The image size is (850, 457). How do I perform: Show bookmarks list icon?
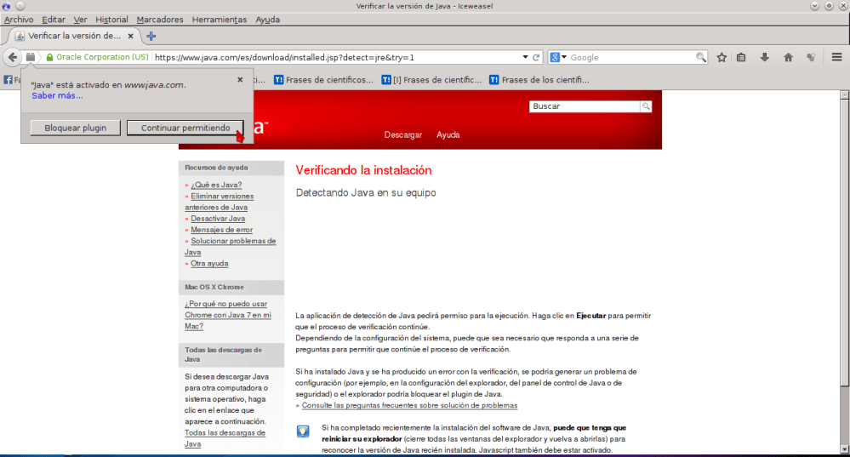click(x=741, y=58)
